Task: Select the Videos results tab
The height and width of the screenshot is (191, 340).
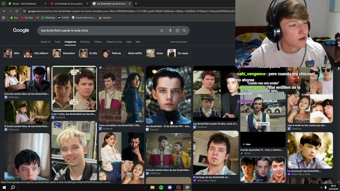Action: tap(98, 42)
